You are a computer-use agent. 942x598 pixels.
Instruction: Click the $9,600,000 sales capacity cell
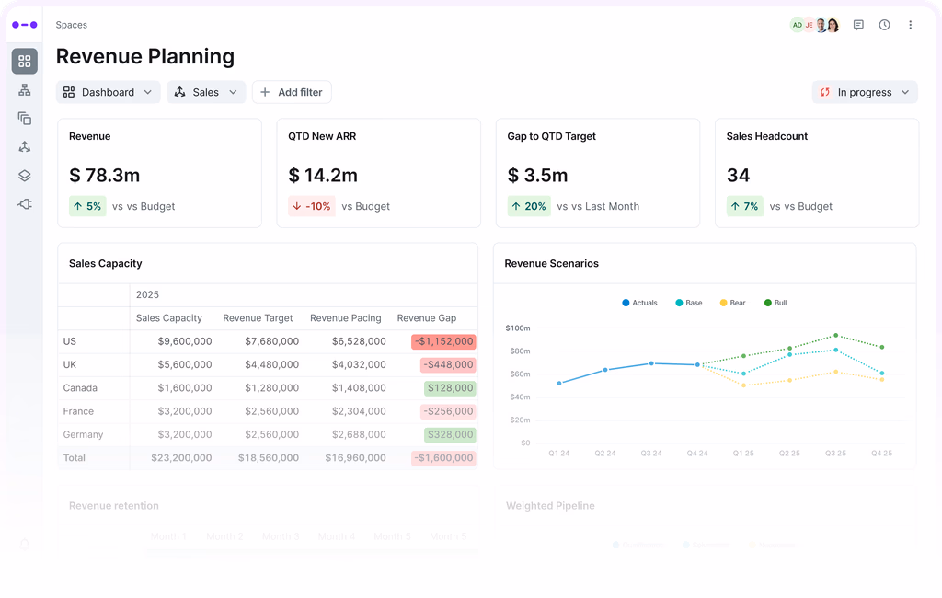coord(184,341)
